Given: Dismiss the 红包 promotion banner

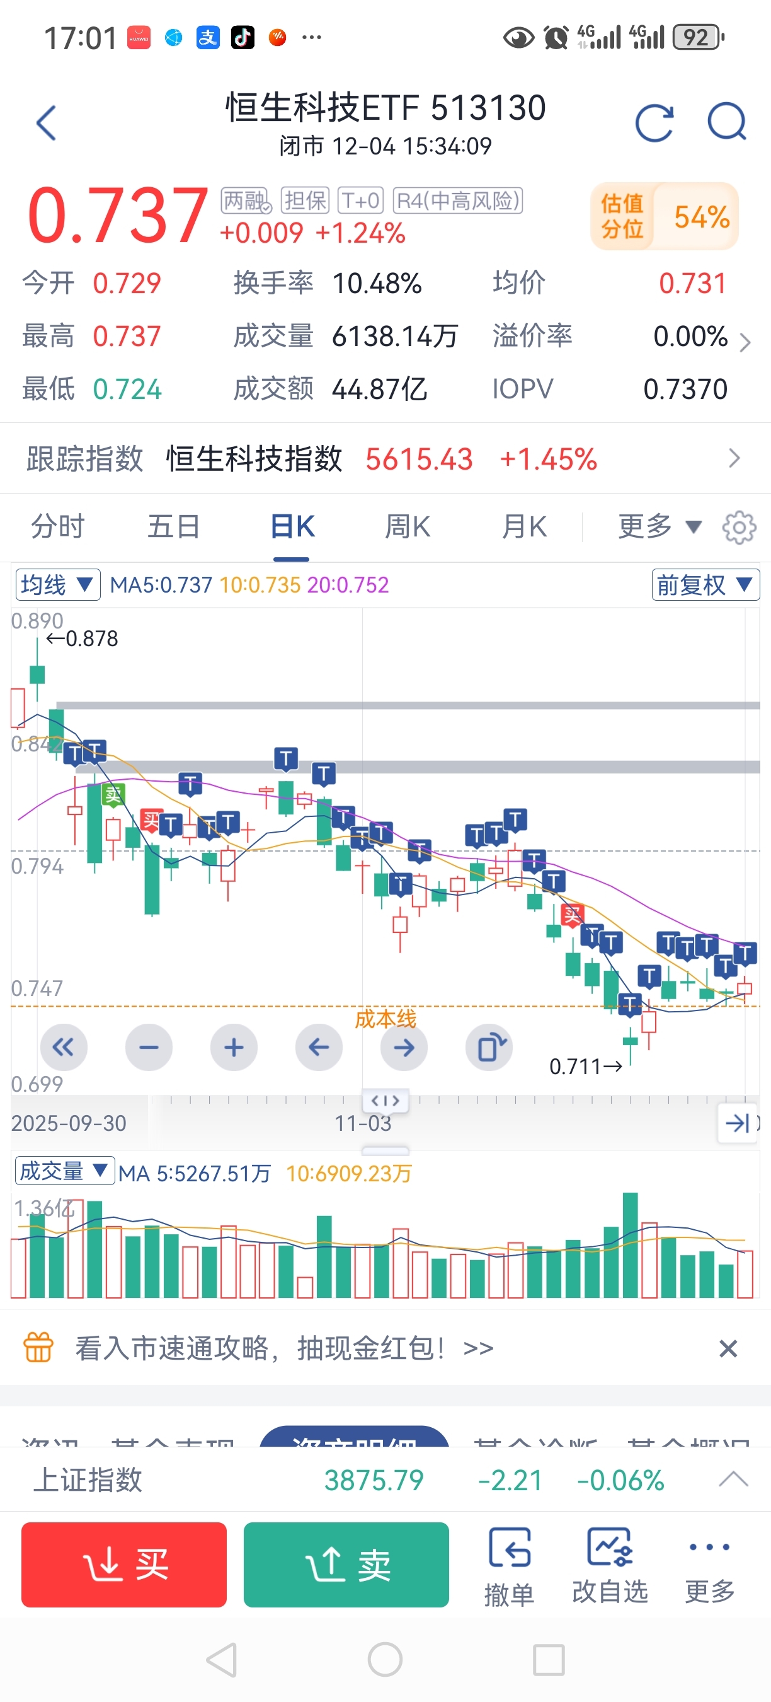Looking at the screenshot, I should click(728, 1348).
